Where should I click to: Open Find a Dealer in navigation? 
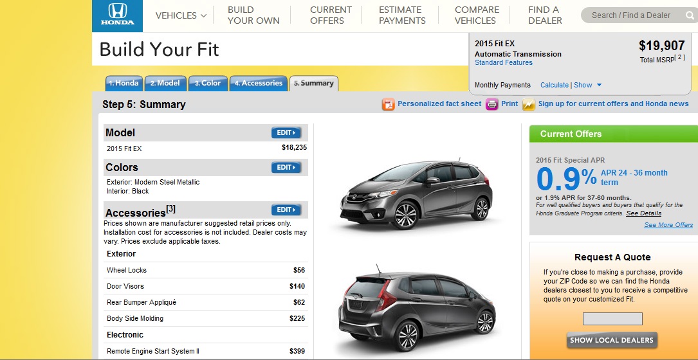545,15
